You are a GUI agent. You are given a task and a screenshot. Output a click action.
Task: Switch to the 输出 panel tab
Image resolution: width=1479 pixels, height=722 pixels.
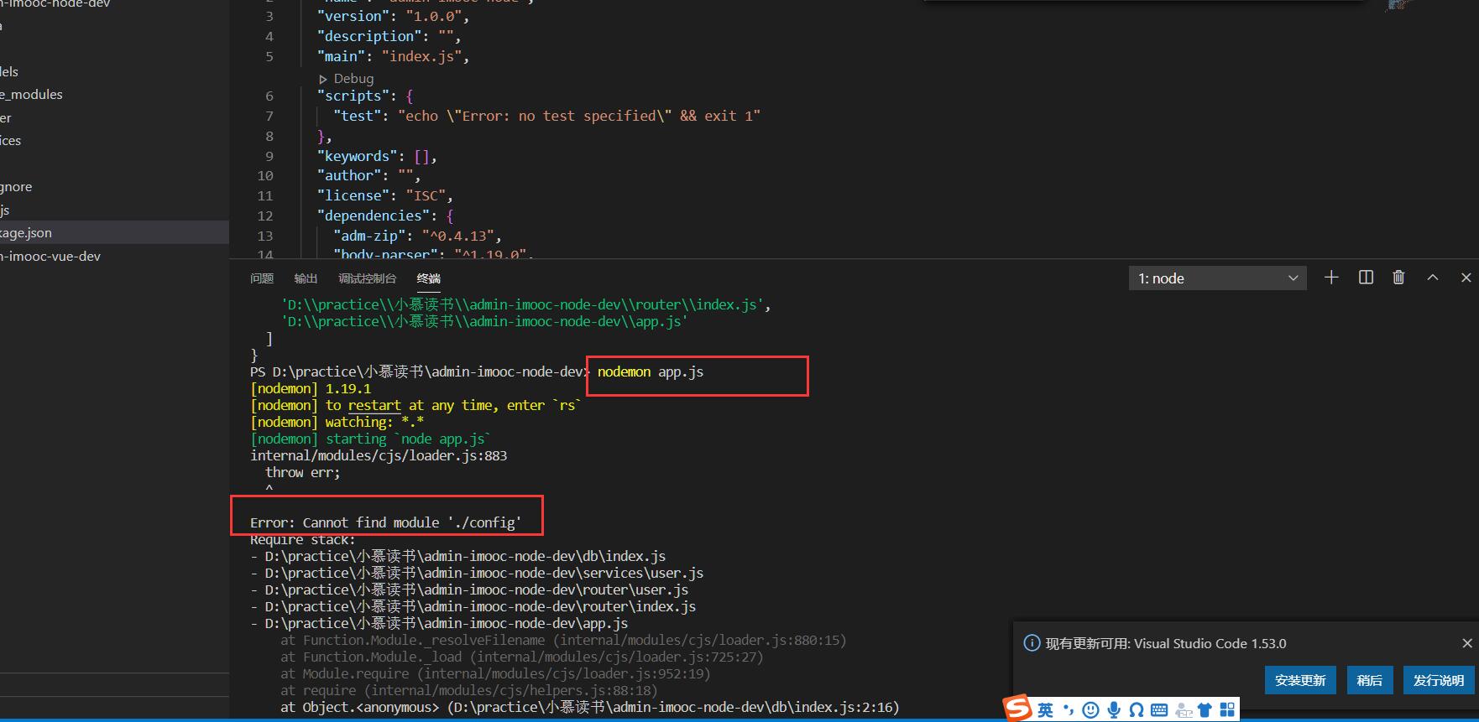click(x=306, y=278)
